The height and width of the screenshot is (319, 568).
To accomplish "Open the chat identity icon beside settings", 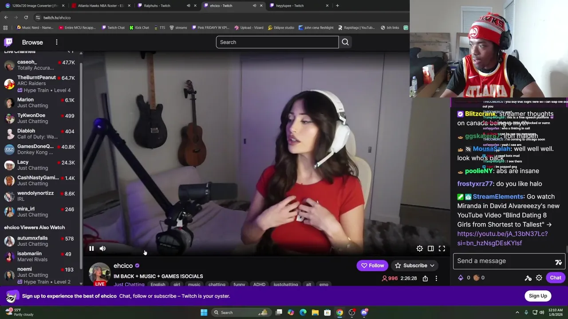I will point(528,278).
